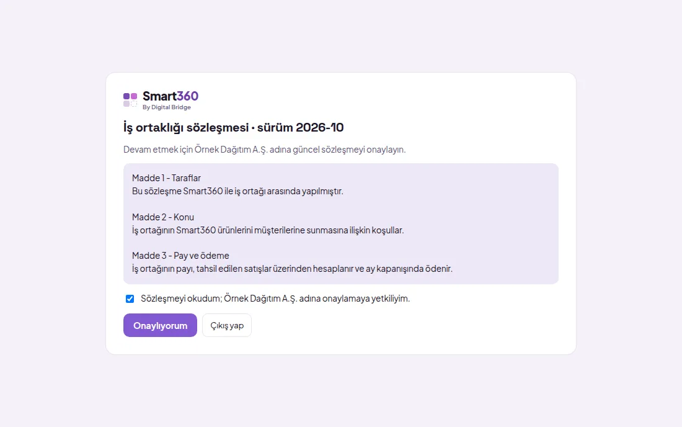Click the İş ortağının Smart360 ürünlerini sentence
Image resolution: width=682 pixels, height=427 pixels.
coord(268,230)
